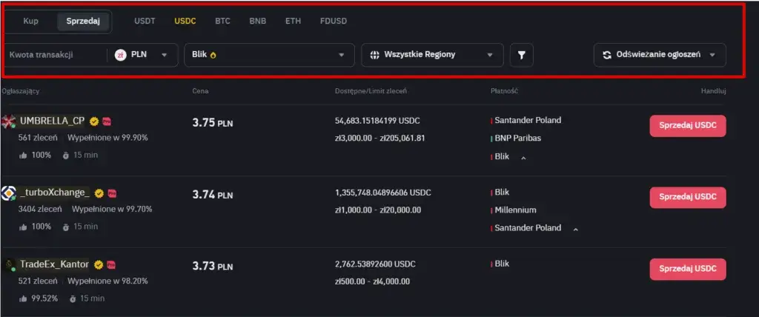Image resolution: width=759 pixels, height=317 pixels.
Task: Click the Pro badge next to UMBRELLA_CP
Action: 107,121
